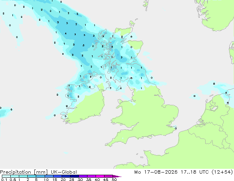Click the 'Mo 17-08-2026' date text
This screenshot has width=234, height=181.
[x=156, y=172]
